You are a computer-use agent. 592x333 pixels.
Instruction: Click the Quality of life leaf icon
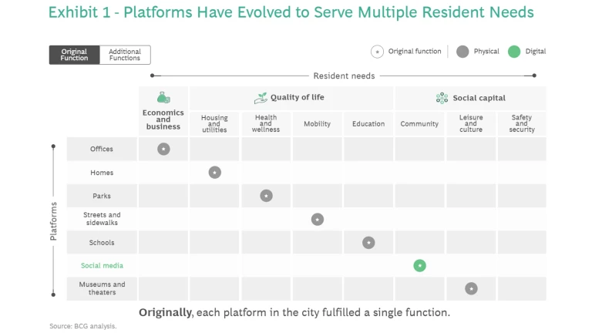coord(261,98)
